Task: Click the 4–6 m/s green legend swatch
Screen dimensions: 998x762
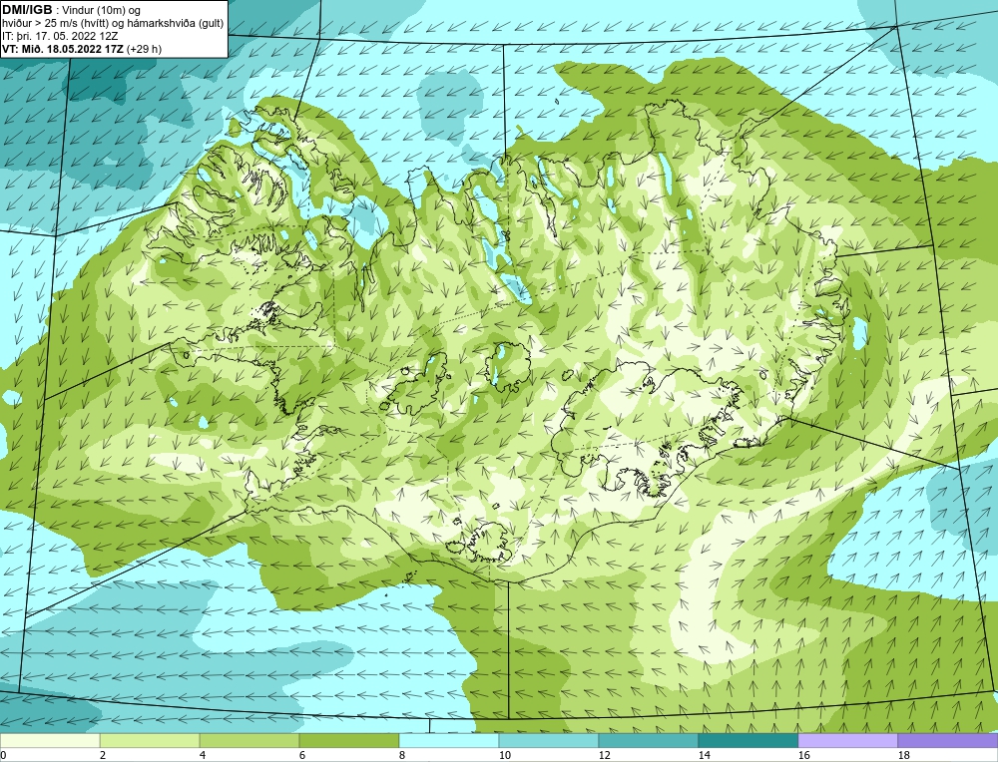Action: click(249, 741)
